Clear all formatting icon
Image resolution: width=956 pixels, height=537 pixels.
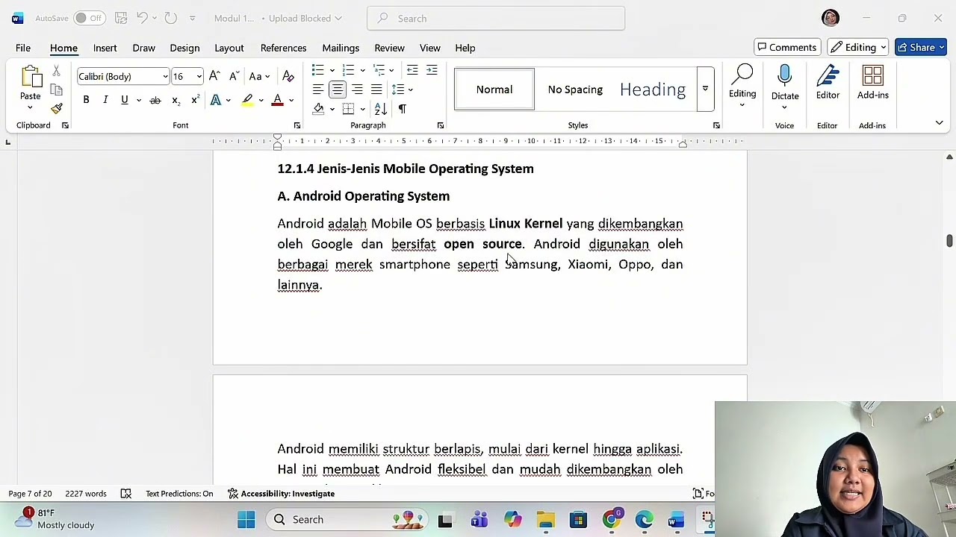tap(288, 76)
